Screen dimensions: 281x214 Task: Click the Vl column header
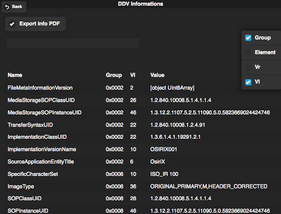pyautogui.click(x=133, y=75)
